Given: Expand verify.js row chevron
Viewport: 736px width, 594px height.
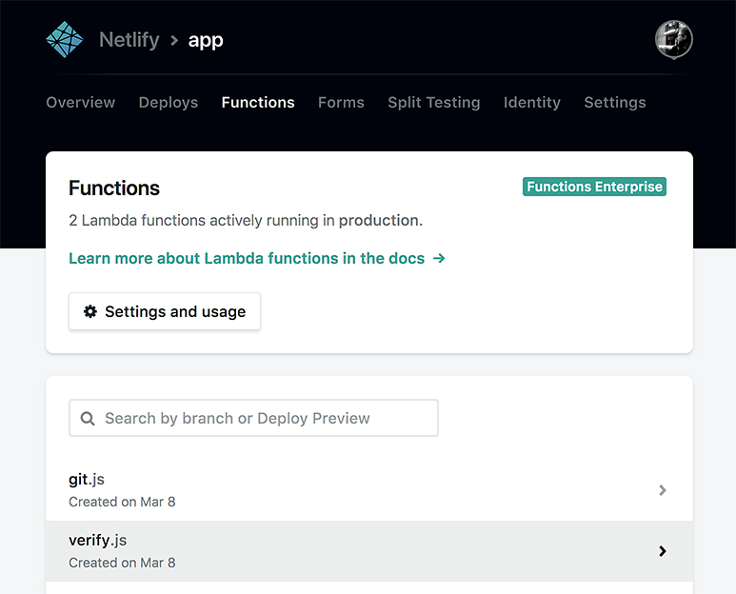Looking at the screenshot, I should 663,551.
